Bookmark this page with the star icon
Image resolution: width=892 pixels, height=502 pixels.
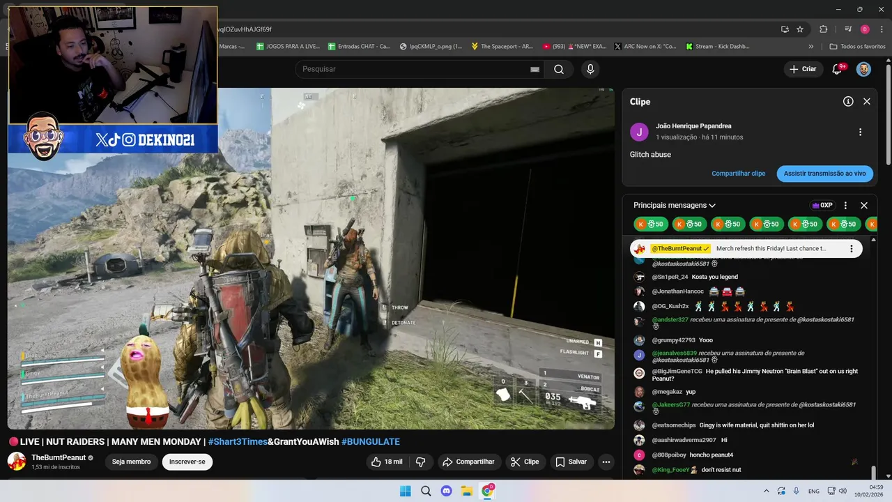coord(800,29)
